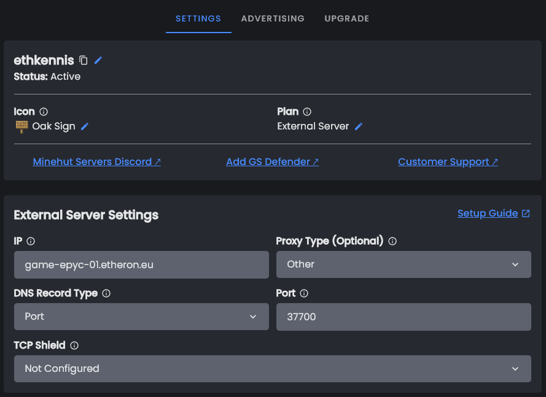The image size is (546, 397).
Task: Open the Minehut Servers Discord link
Action: (x=96, y=162)
